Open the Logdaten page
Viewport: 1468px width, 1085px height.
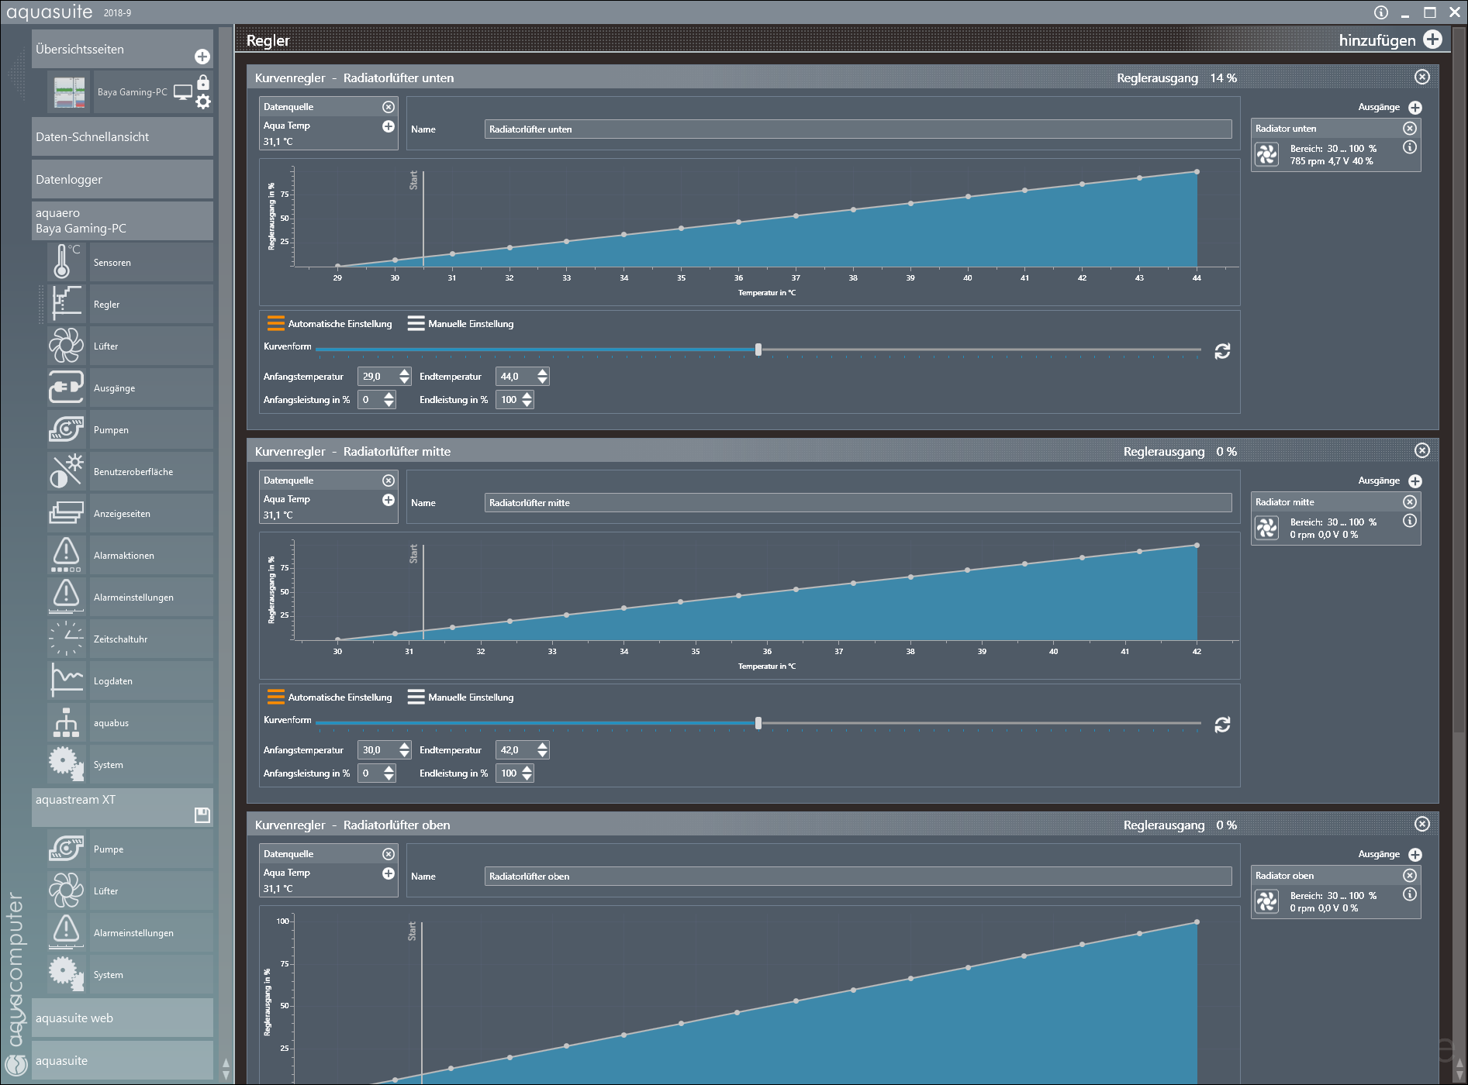(130, 680)
